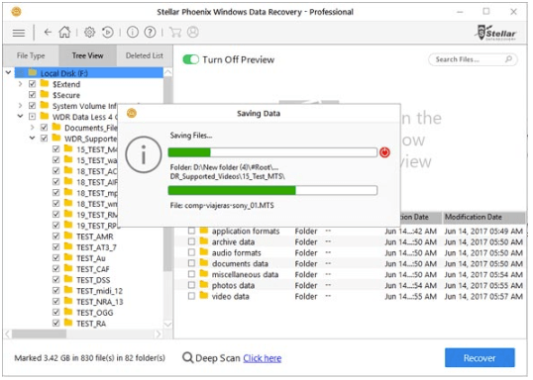Click the overall saving progress bar

(x=272, y=152)
